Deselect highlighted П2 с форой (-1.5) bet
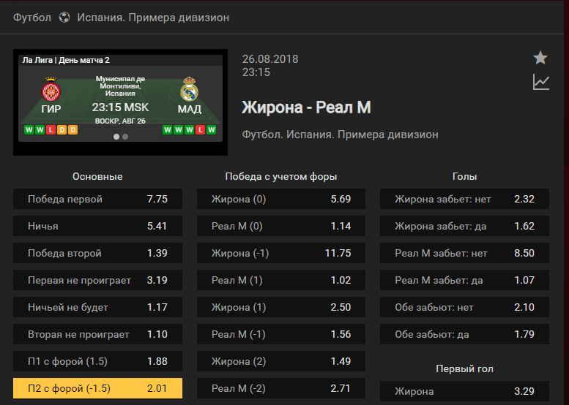This screenshot has height=405, width=569. click(x=97, y=388)
